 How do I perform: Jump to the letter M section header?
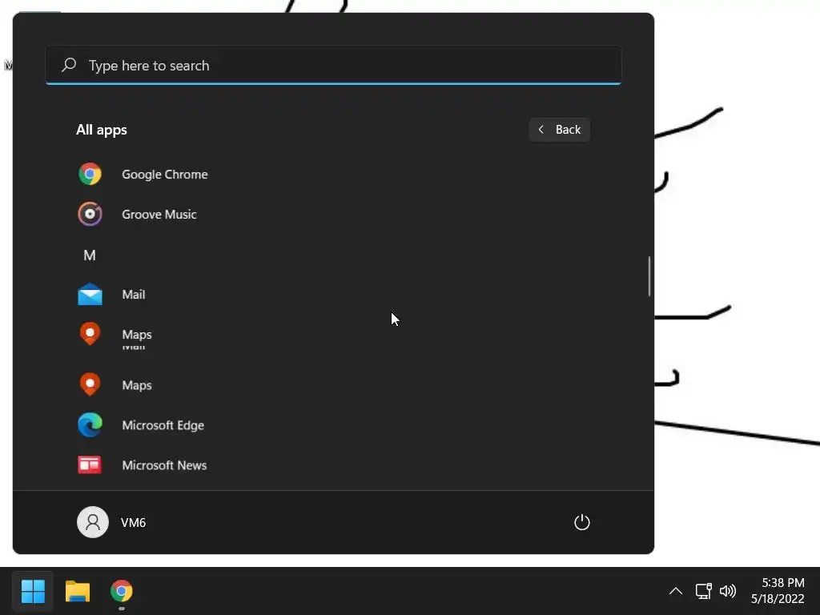coord(90,255)
